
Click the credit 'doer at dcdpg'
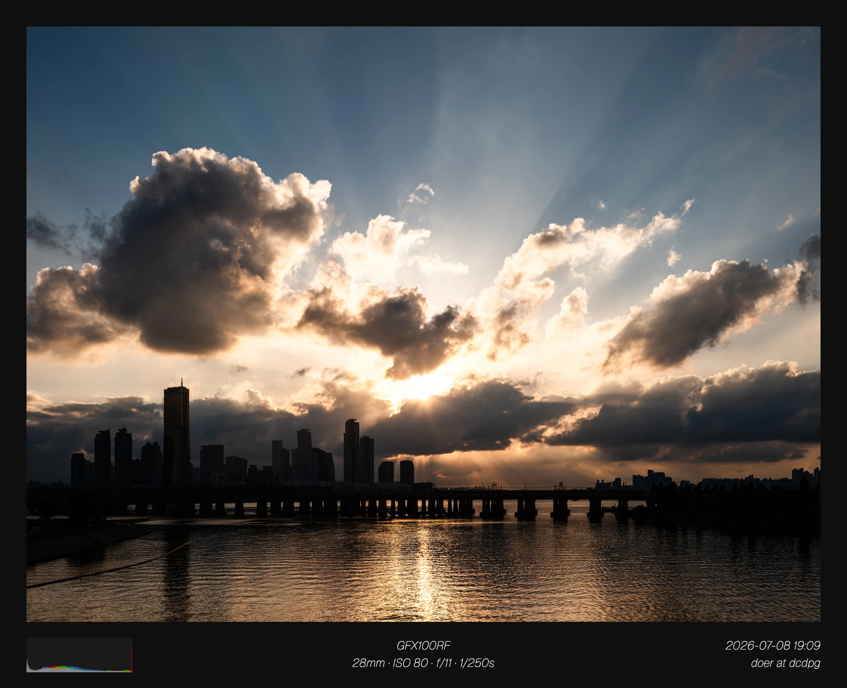785,663
